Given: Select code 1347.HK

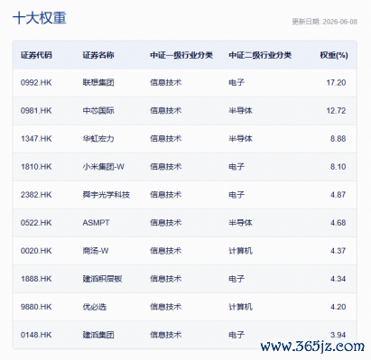Looking at the screenshot, I should click(x=36, y=139).
